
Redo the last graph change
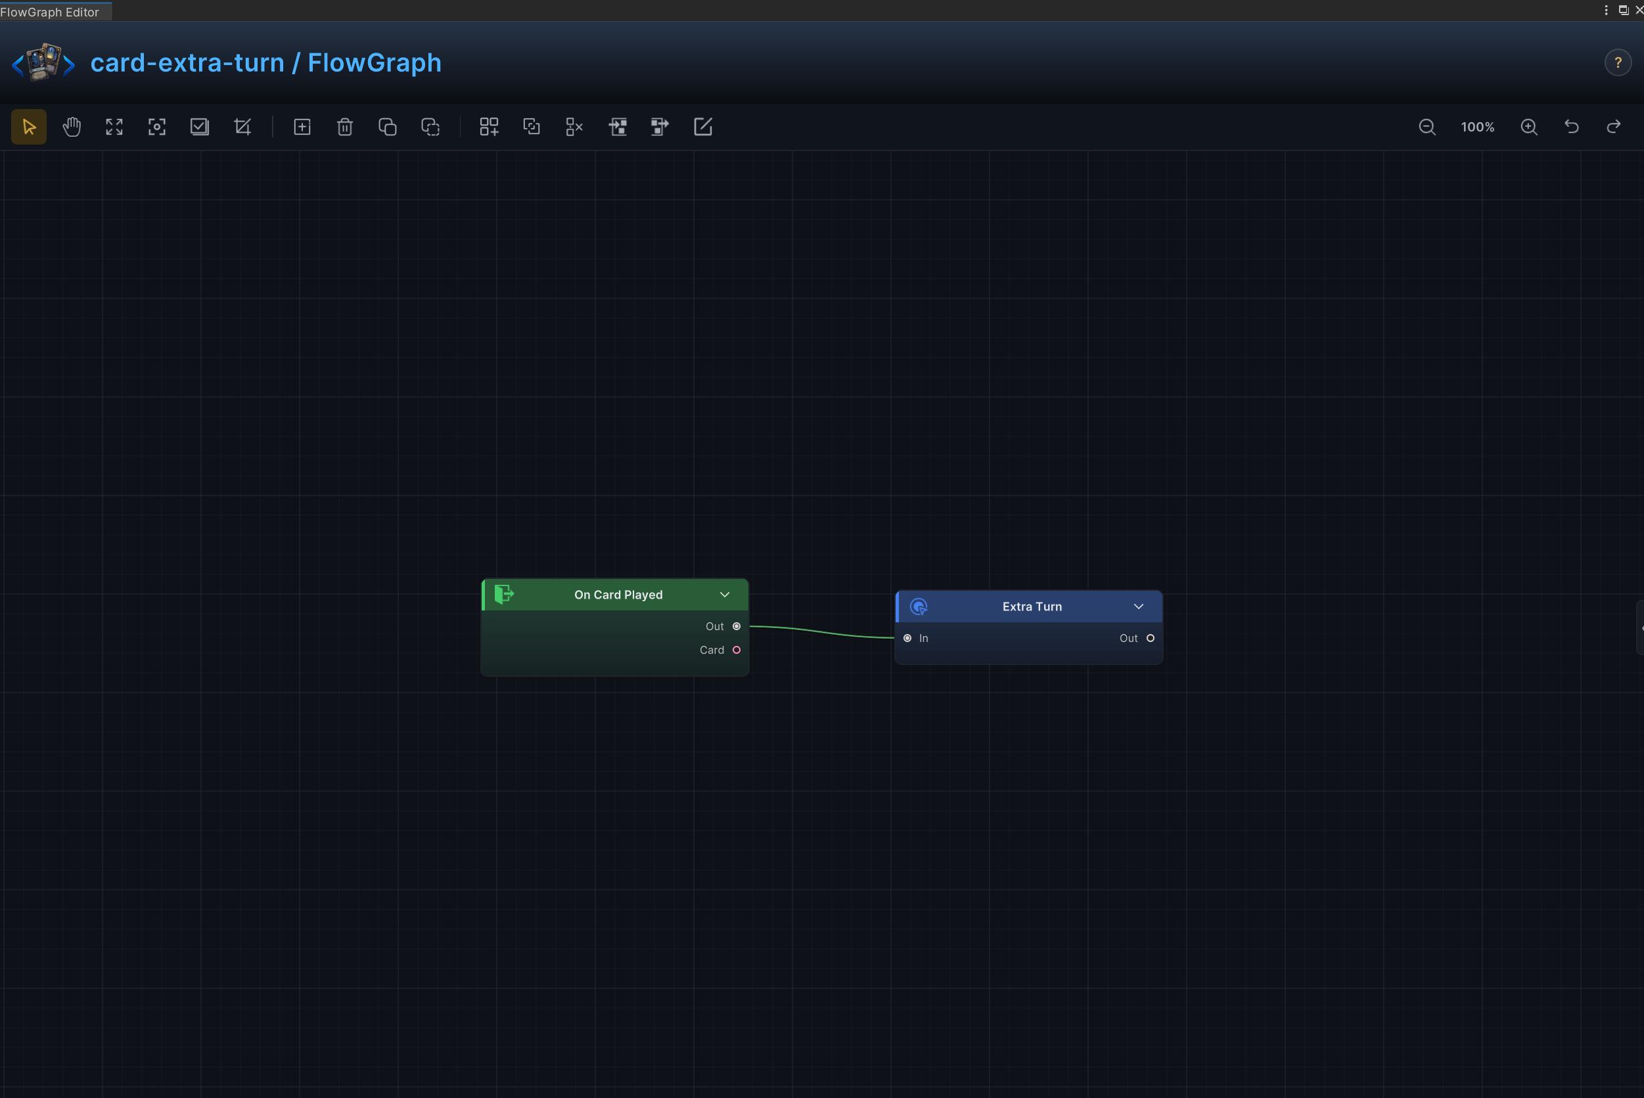(1614, 127)
